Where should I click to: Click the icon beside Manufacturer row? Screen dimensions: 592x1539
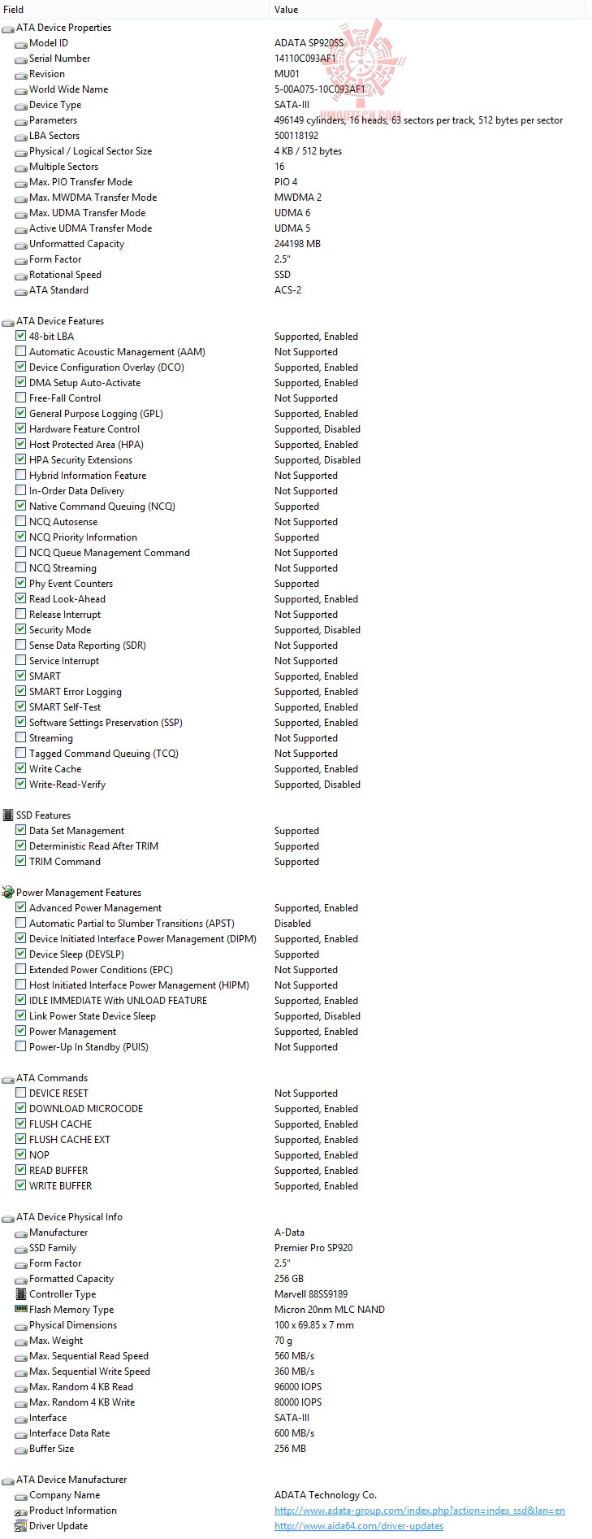(x=21, y=1233)
